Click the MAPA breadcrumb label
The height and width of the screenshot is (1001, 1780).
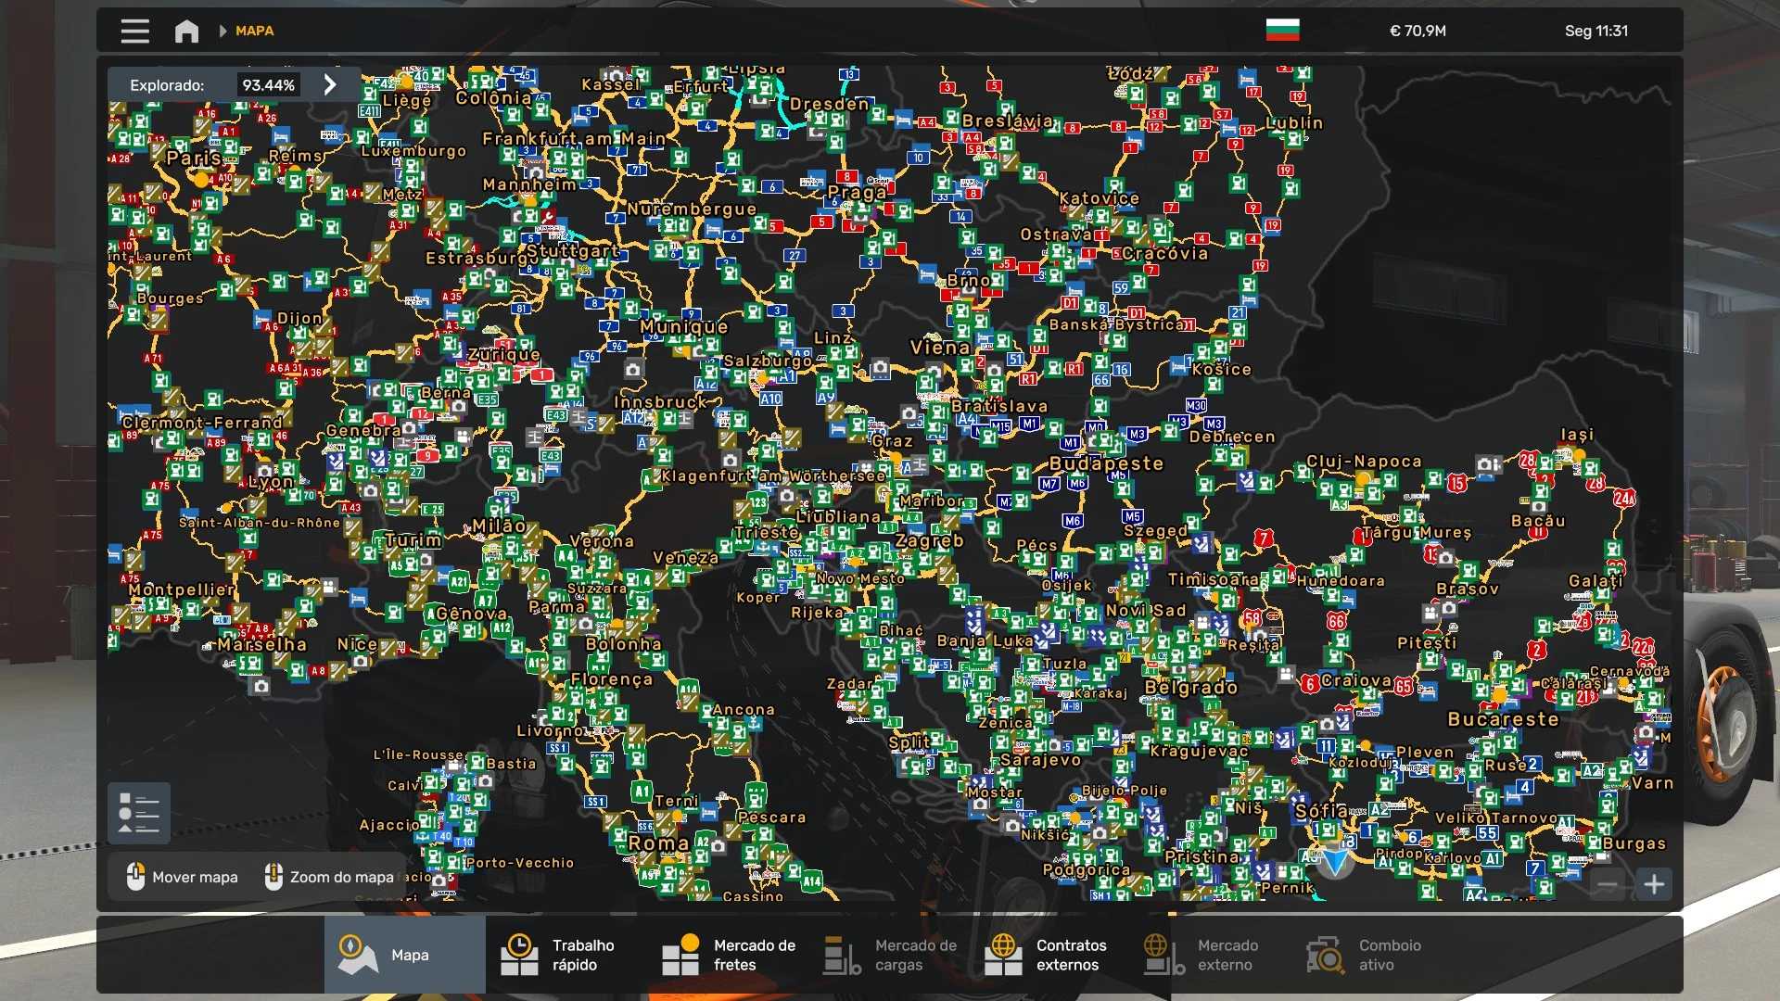tap(254, 31)
